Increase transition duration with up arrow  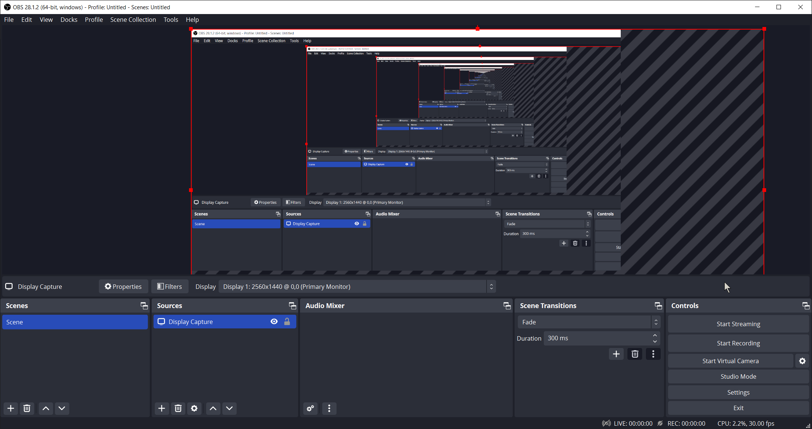tap(655, 335)
